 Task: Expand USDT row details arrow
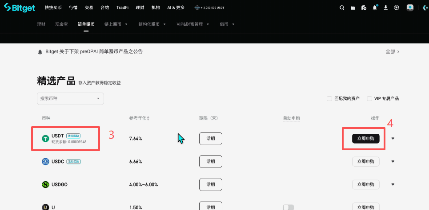click(x=393, y=139)
